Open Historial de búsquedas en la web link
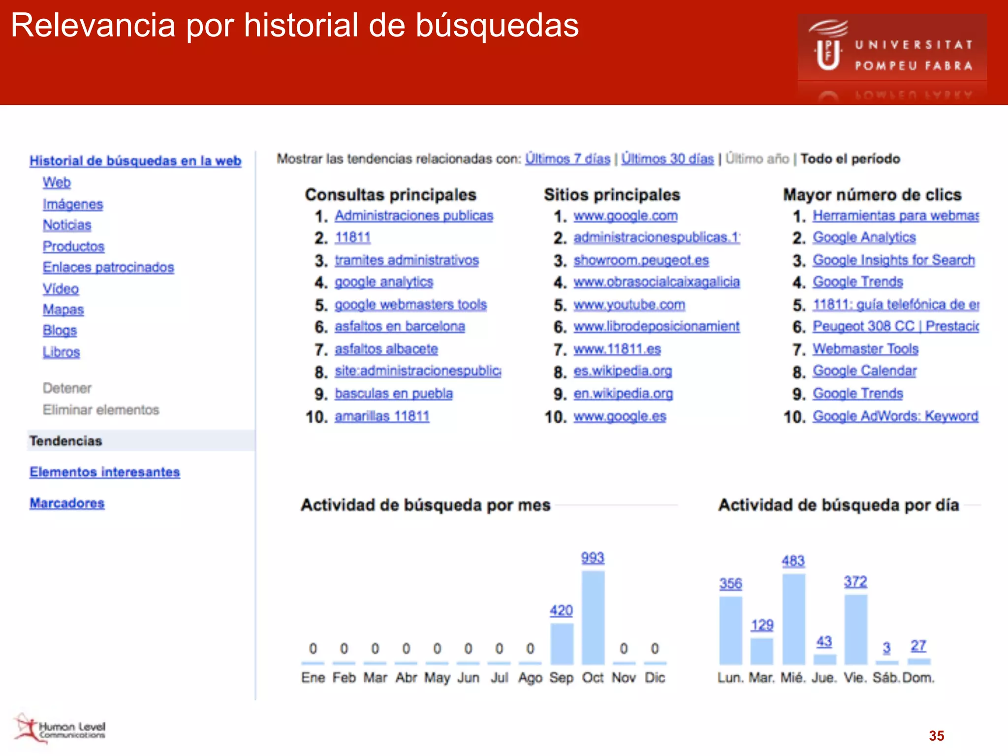1008x756 pixels. click(135, 161)
